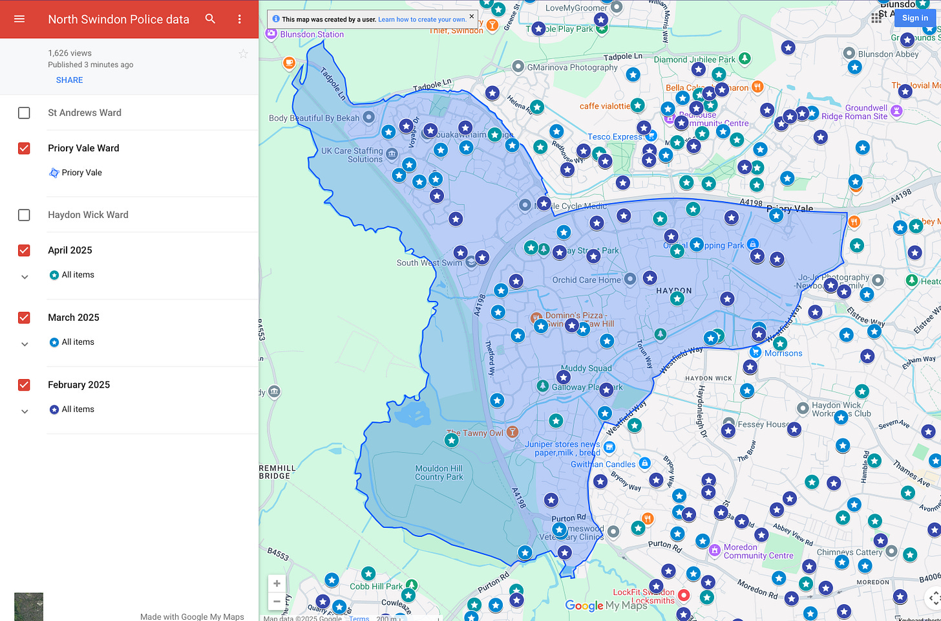Image resolution: width=941 pixels, height=621 pixels.
Task: Click The Tawny Owl bar marker
Action: 512,431
